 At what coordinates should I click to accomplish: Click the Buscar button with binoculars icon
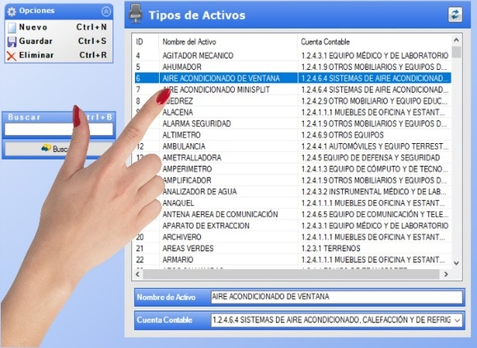coord(58,149)
